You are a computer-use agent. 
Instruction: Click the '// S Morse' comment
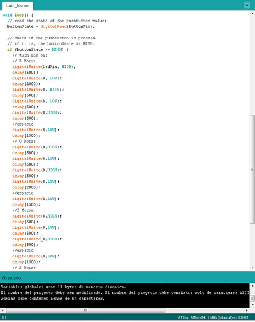pyautogui.click(x=24, y=268)
